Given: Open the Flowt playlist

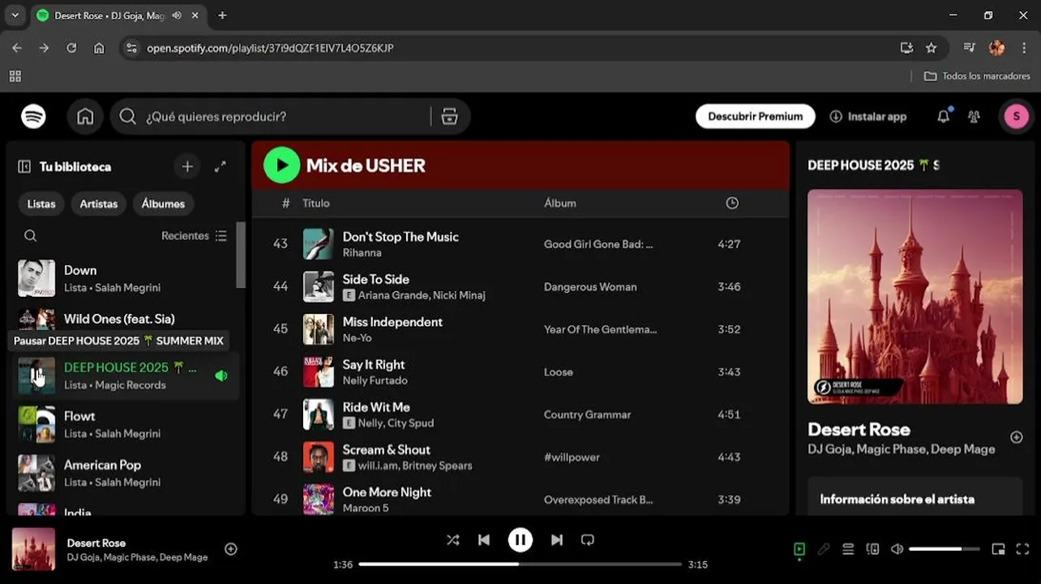Looking at the screenshot, I should click(x=126, y=424).
